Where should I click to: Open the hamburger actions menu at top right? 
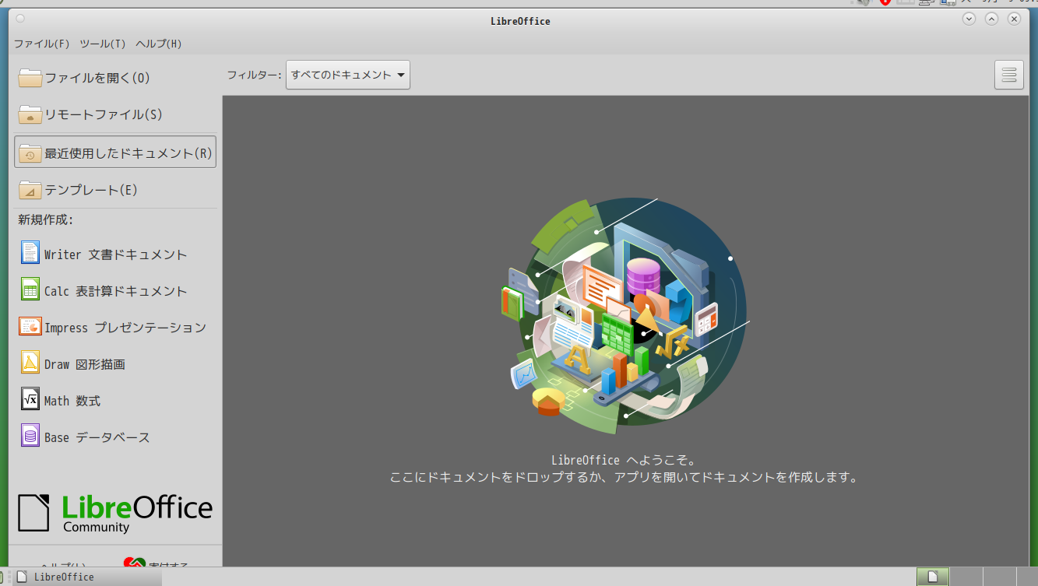pyautogui.click(x=1008, y=75)
